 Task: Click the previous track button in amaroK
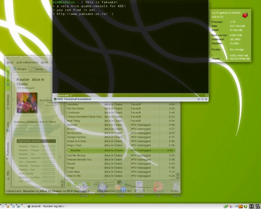click(69, 184)
